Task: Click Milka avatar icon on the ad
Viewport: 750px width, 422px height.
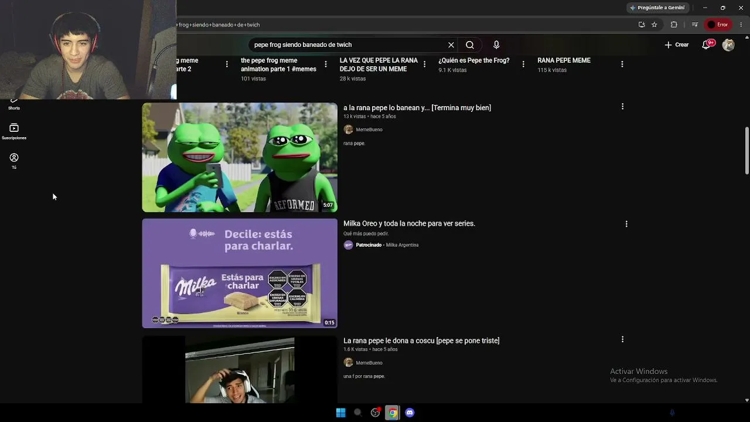Action: point(348,245)
